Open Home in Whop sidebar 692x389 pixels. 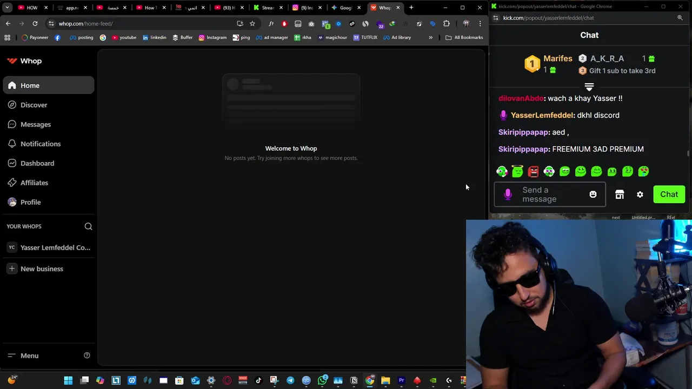[49, 85]
